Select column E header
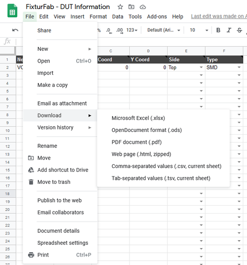 (186, 51)
